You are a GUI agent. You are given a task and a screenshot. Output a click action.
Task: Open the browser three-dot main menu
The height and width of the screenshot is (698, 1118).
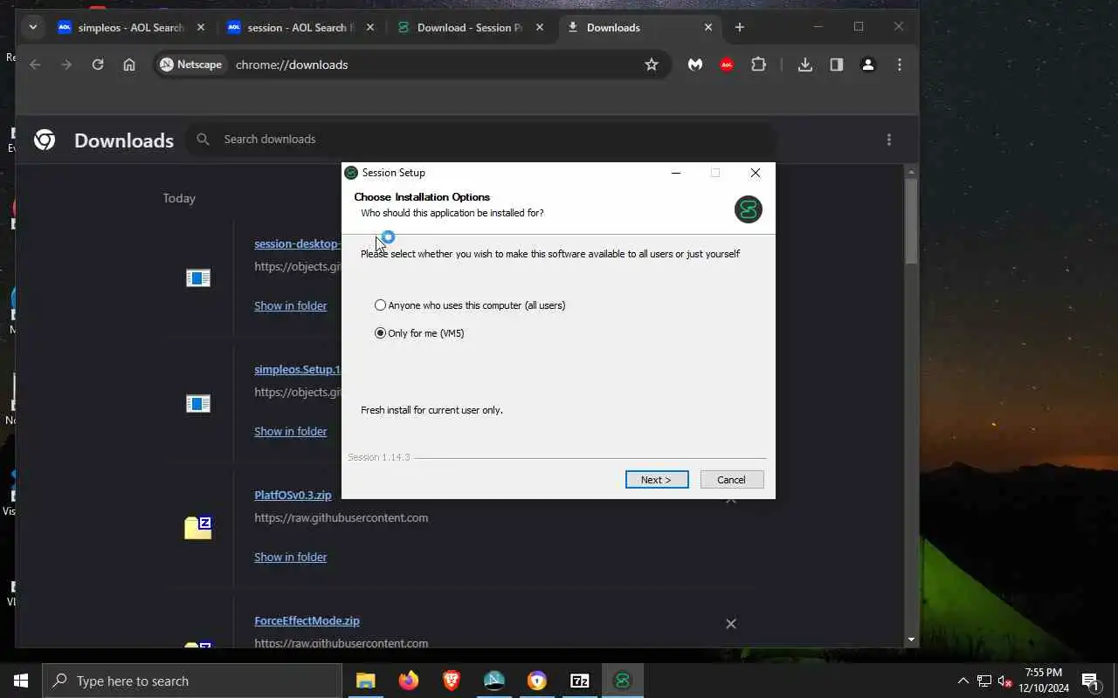pos(900,65)
